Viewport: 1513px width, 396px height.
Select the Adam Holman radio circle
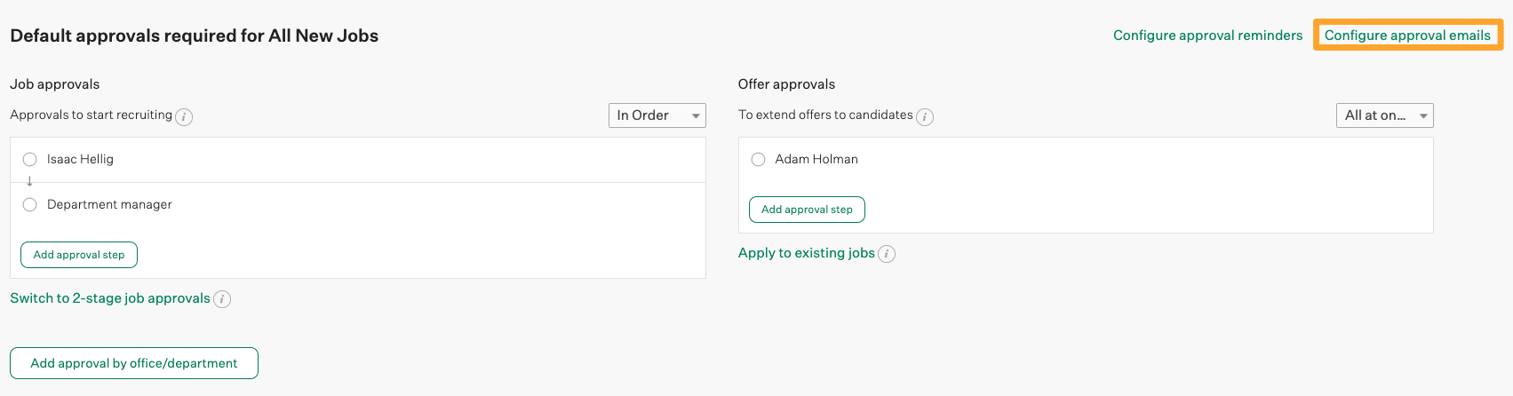point(758,160)
